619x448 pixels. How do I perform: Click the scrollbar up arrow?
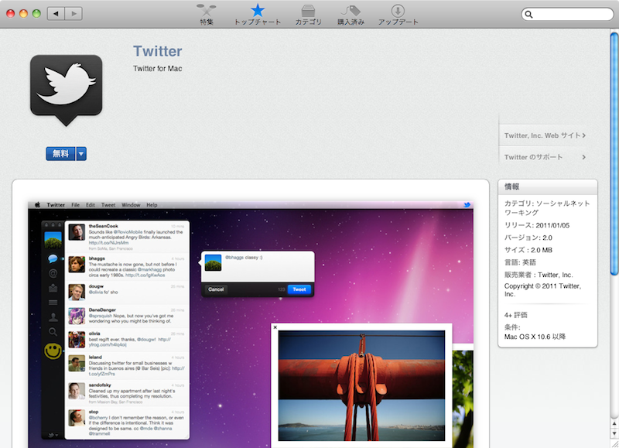[614, 424]
